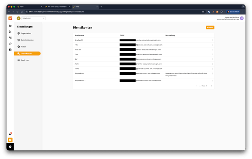
Task: Open the row options menu for Beispielkonto 2
Action: point(212,80)
